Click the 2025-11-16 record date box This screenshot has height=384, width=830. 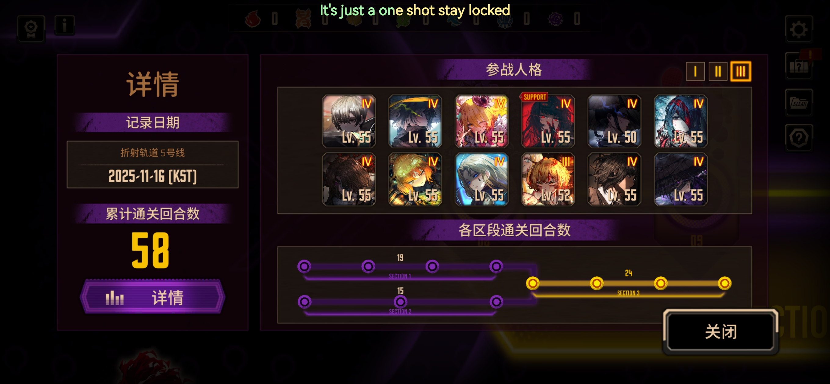pyautogui.click(x=152, y=165)
